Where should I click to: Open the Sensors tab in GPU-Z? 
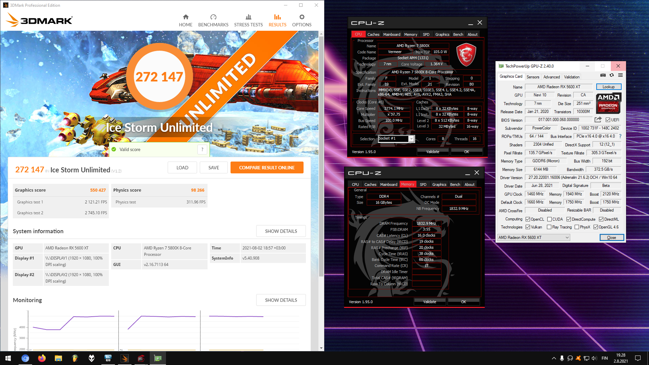533,77
